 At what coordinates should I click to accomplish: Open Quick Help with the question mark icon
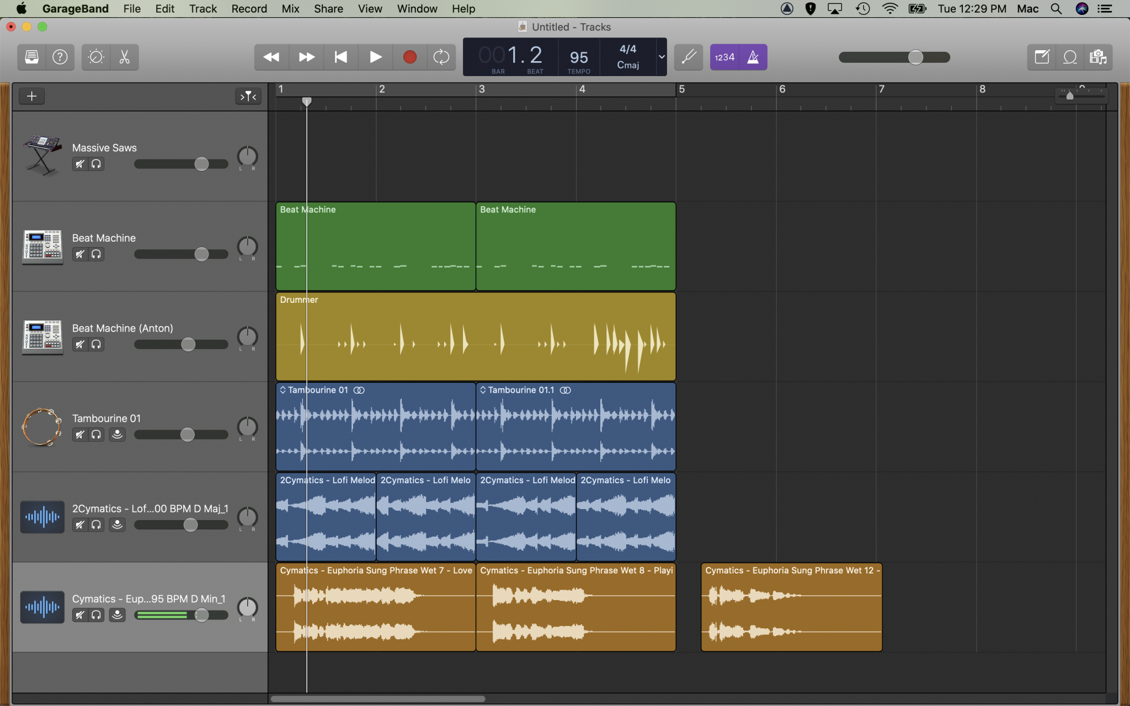tap(60, 57)
